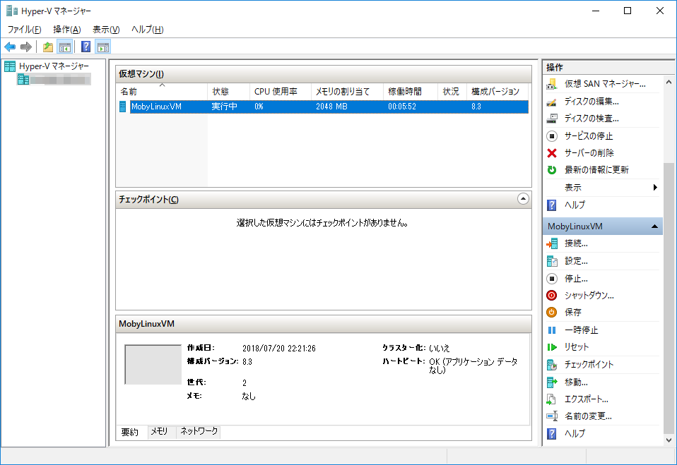Collapse the MobyLinuxVM actions section

(x=654, y=227)
